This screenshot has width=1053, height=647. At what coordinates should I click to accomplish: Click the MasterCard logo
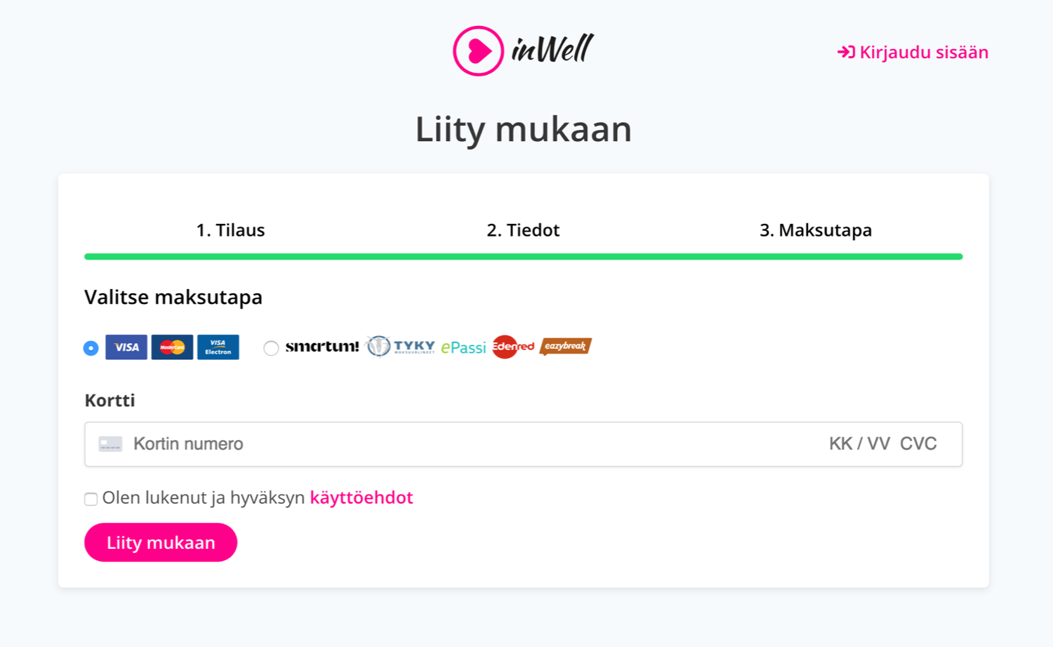(x=172, y=347)
